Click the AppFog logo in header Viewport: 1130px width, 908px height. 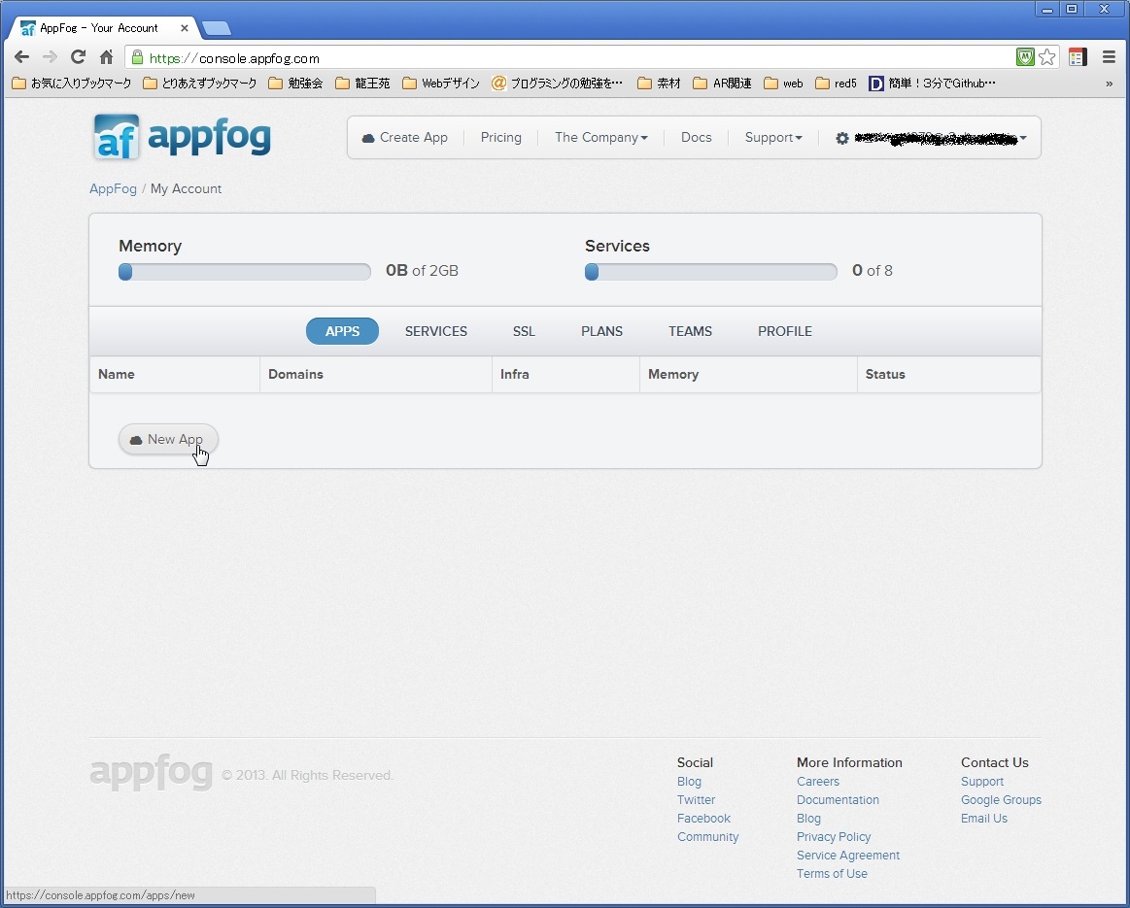point(183,137)
